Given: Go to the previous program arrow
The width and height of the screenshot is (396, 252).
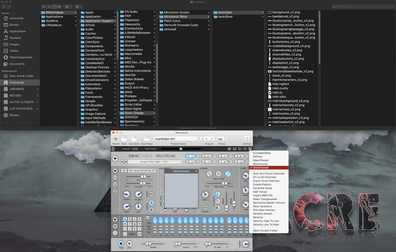Looking at the screenshot, I should [x=206, y=139].
